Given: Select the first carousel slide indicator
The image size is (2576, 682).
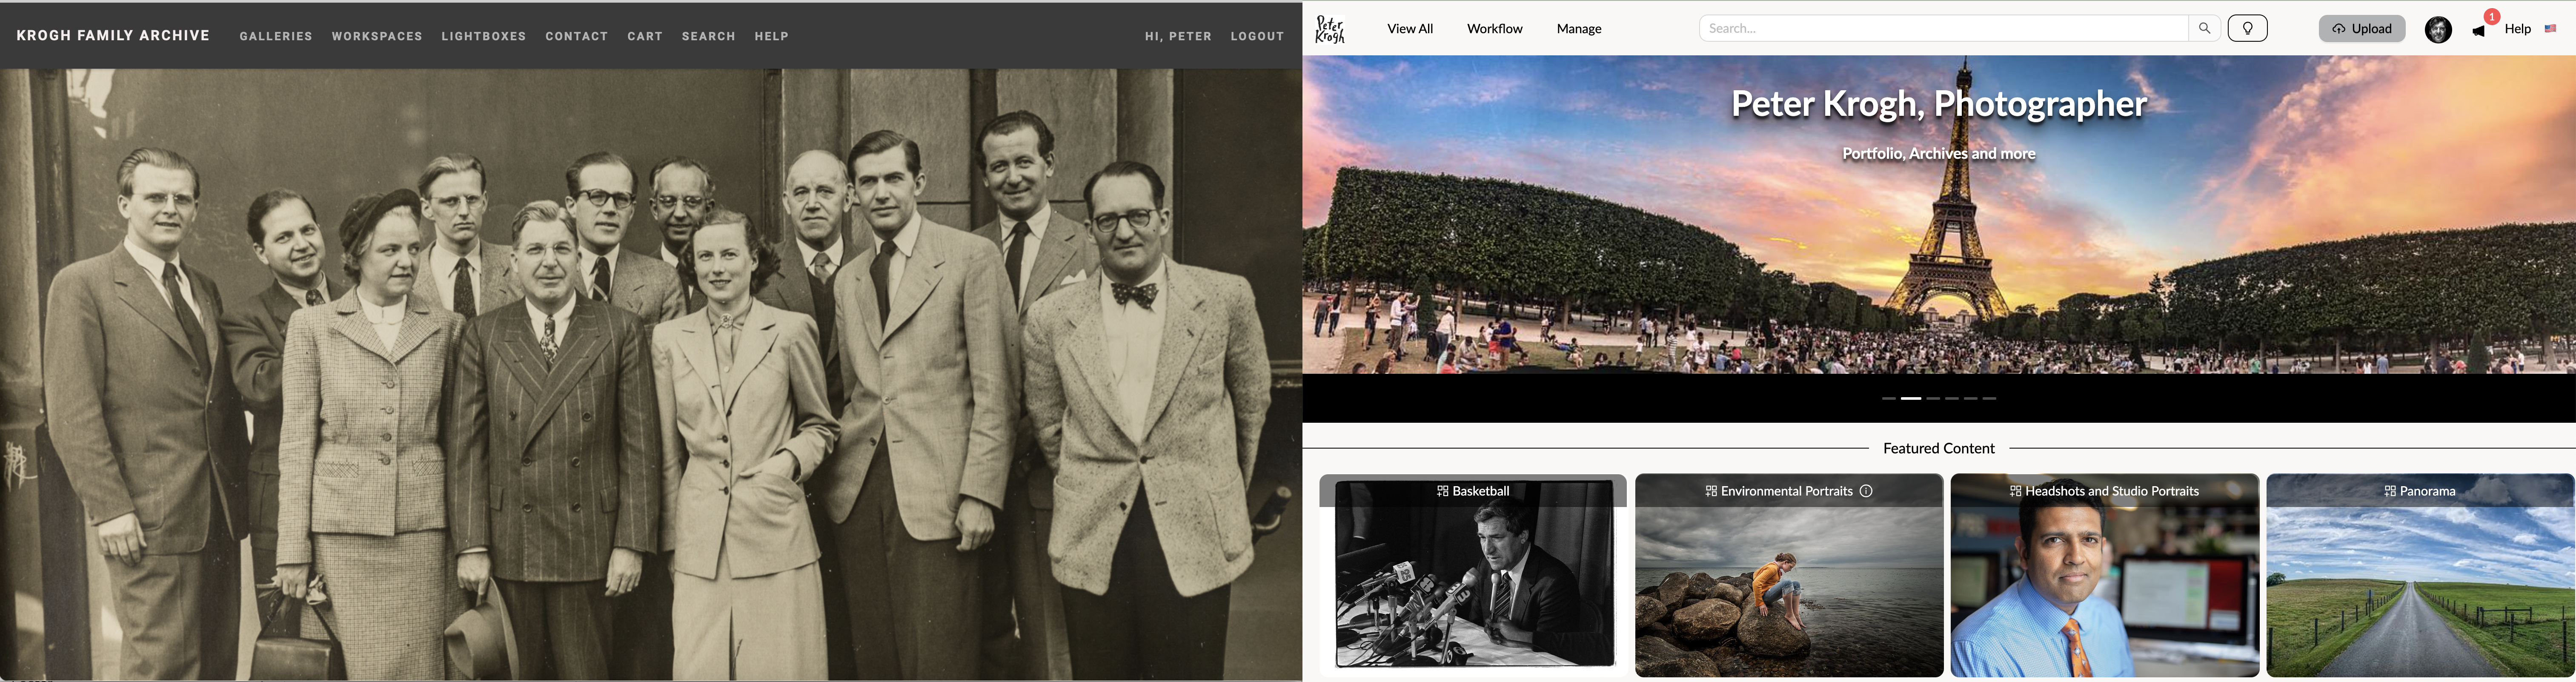Looking at the screenshot, I should click(x=1889, y=398).
